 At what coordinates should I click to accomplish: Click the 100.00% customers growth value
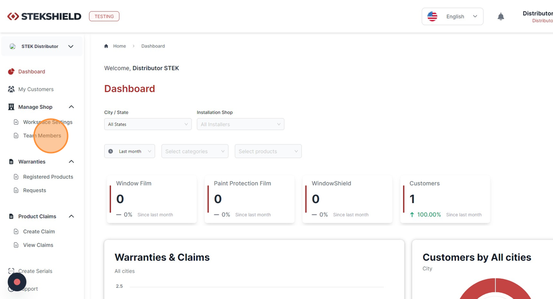click(429, 214)
